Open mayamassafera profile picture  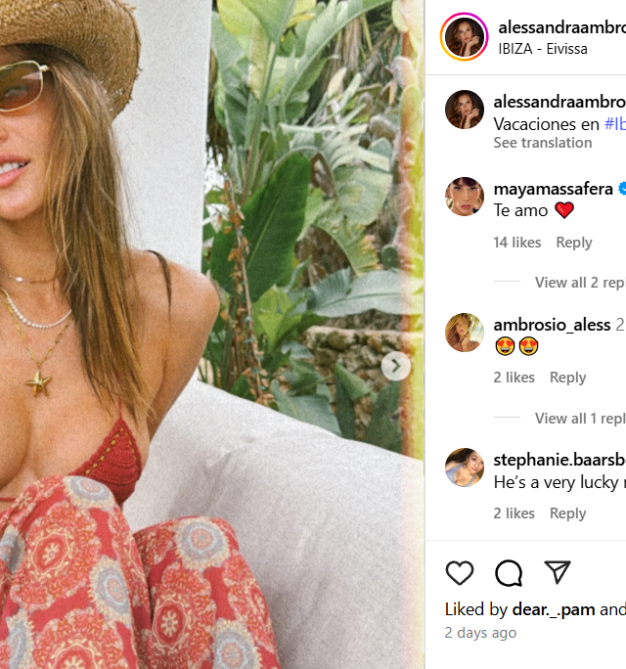465,197
